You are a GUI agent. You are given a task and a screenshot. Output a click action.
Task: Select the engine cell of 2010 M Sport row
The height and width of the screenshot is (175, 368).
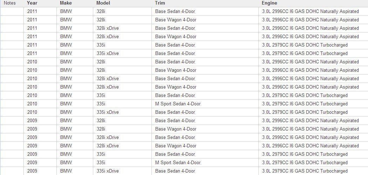coord(305,104)
